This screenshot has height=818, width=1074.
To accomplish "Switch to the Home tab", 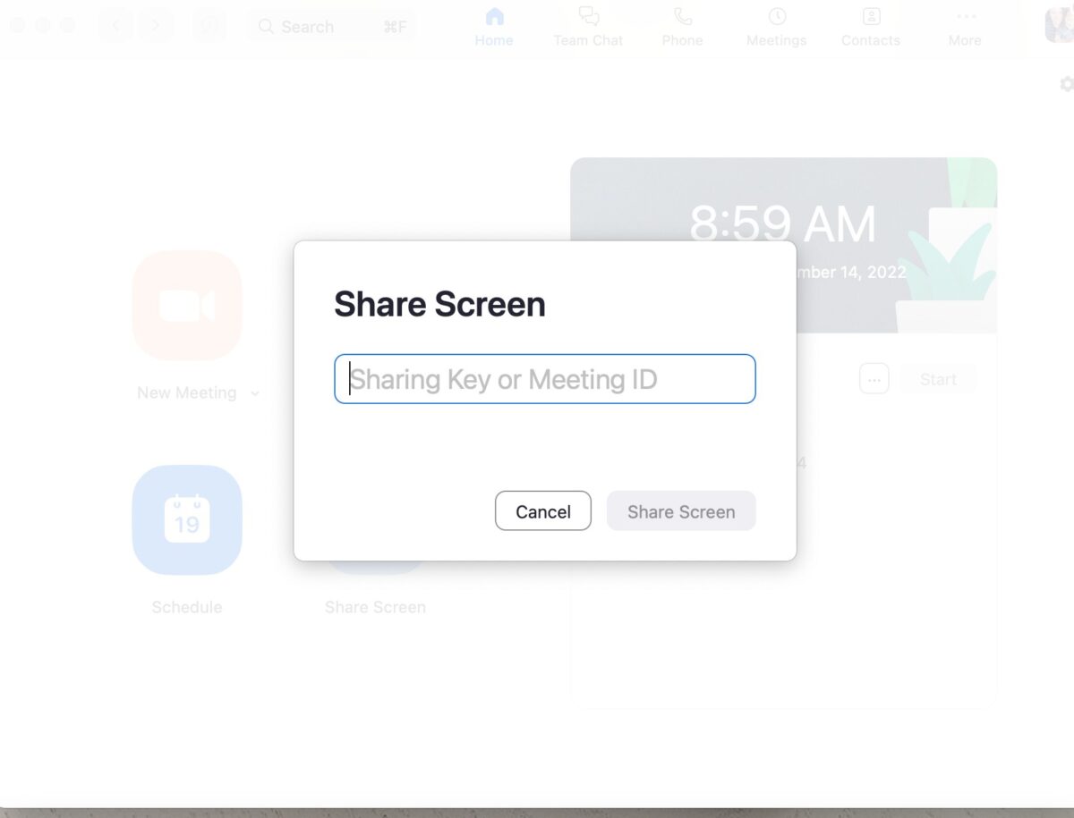I will (494, 27).
